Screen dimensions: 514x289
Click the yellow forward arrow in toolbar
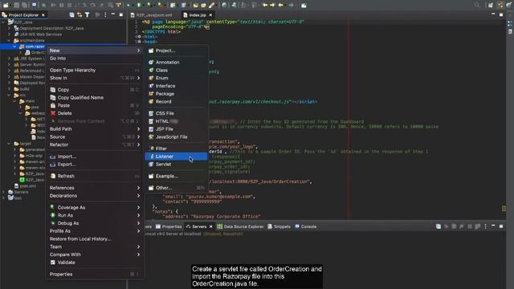tap(272, 5)
